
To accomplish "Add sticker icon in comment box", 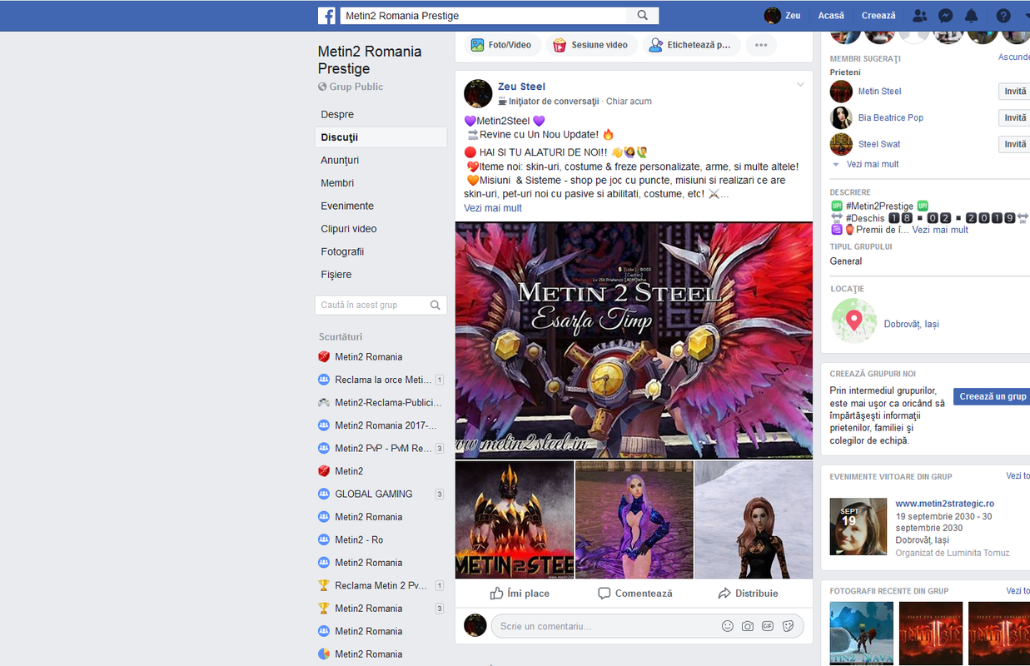I will coord(788,626).
